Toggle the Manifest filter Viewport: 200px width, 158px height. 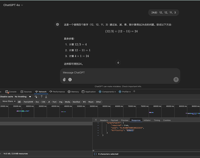tap(76, 102)
